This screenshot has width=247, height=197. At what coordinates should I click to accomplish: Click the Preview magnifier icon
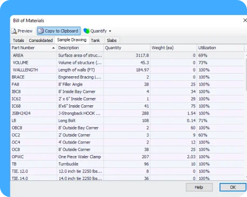pos(14,31)
